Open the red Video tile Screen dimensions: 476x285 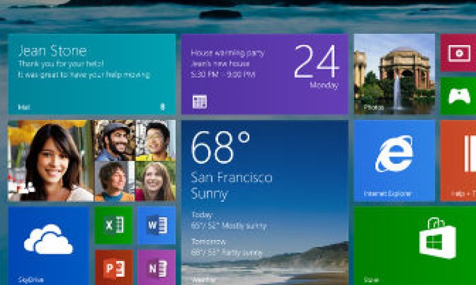coord(458,53)
